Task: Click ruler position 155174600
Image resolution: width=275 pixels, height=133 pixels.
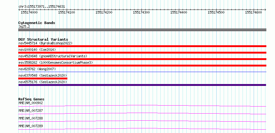Action: pos(253,12)
